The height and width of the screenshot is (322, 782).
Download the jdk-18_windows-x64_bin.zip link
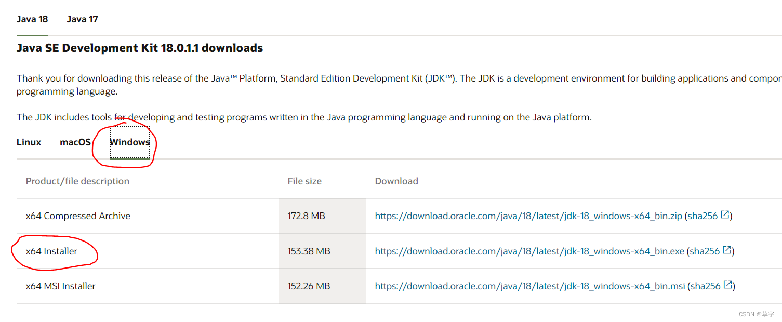point(528,216)
